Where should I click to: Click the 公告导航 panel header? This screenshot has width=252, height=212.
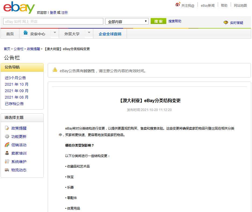point(22,67)
